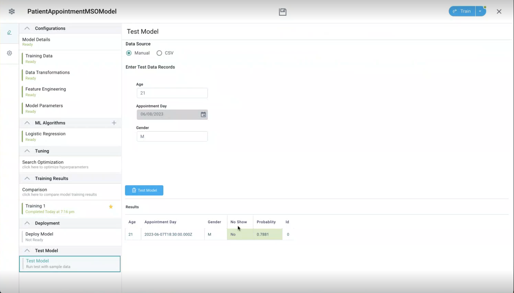
Task: Open the gear settings sidebar icon
Action: coord(10,53)
